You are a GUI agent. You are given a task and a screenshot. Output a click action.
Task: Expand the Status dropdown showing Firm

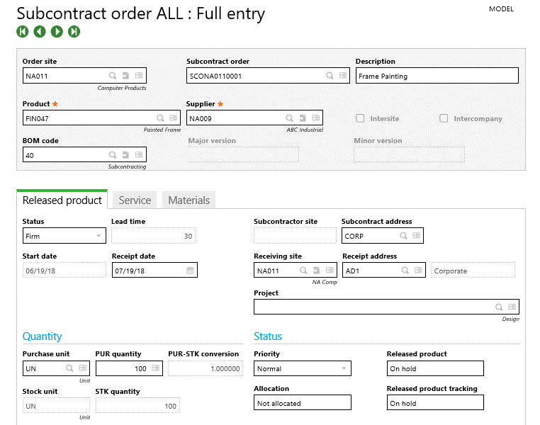click(x=99, y=236)
